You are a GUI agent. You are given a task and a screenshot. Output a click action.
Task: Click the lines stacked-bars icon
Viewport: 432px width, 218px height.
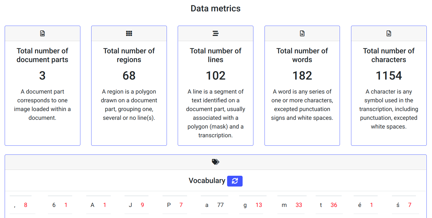tap(215, 34)
